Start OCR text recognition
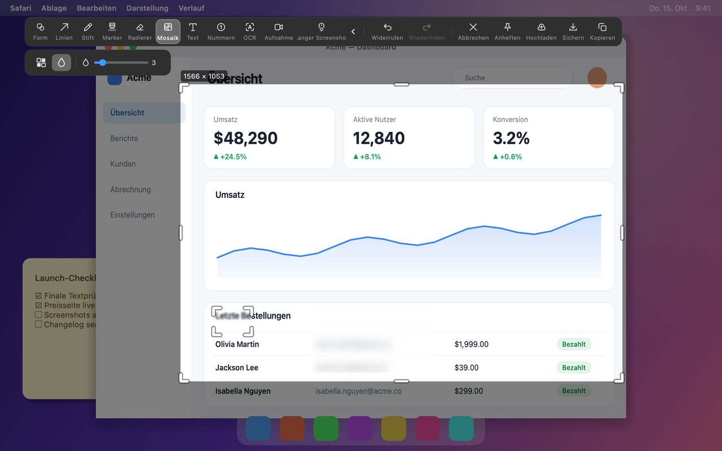This screenshot has height=451, width=722. click(x=249, y=32)
